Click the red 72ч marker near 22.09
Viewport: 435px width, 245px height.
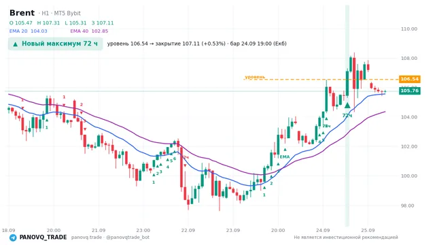[185, 157]
